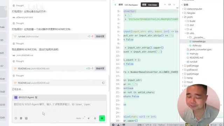Click the jinzhi\README.md read link
This screenshot has width=224, height=126.
(x=24, y=55)
